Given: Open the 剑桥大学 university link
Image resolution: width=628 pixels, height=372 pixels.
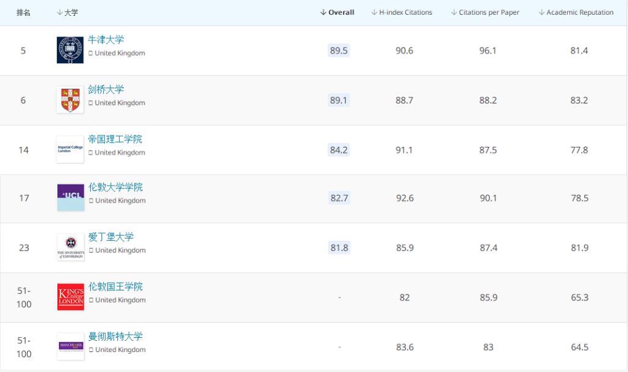Looking at the screenshot, I should (106, 90).
